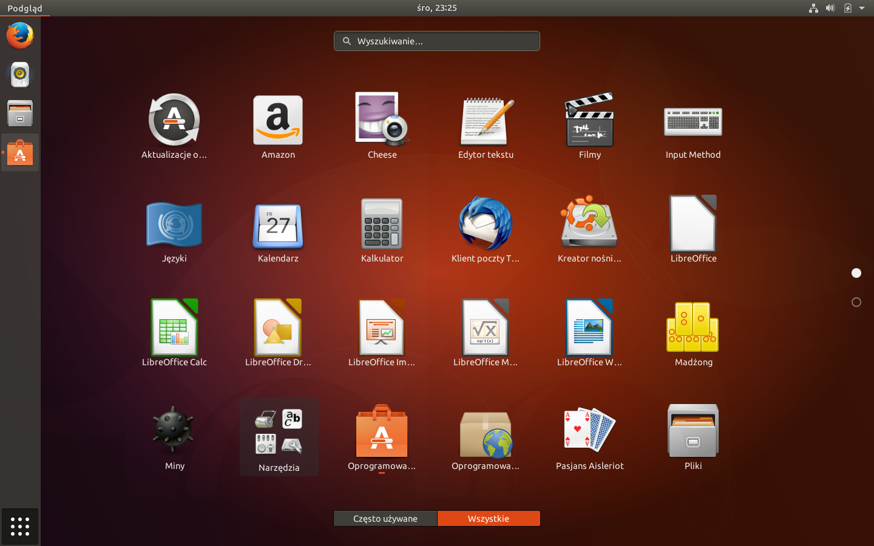Click the volume speaker indicator

830,8
